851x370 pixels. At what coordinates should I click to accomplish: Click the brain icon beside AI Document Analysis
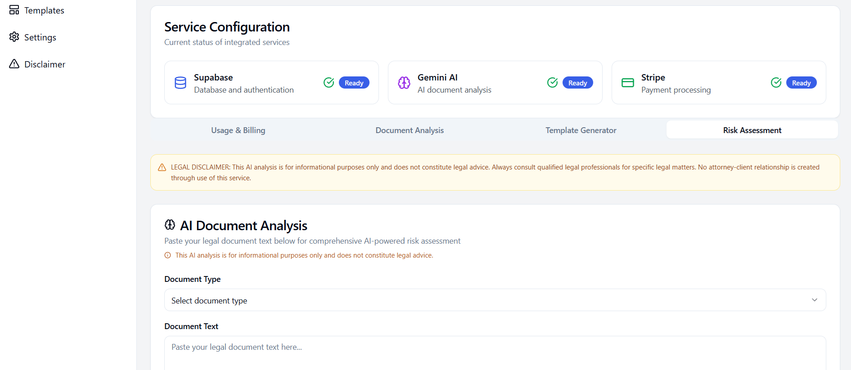(170, 225)
